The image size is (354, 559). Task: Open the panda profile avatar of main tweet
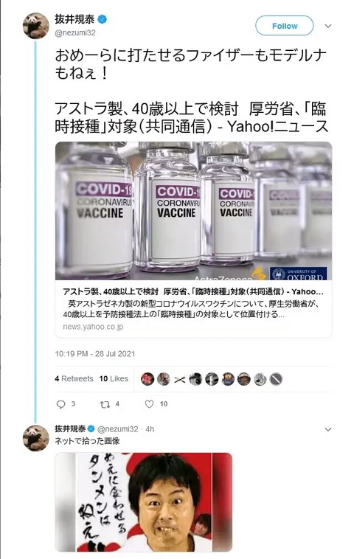click(x=35, y=26)
